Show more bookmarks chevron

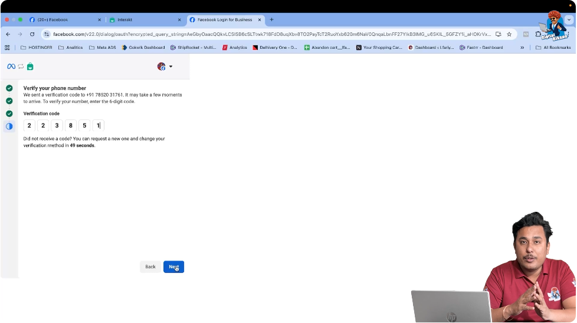point(522,47)
